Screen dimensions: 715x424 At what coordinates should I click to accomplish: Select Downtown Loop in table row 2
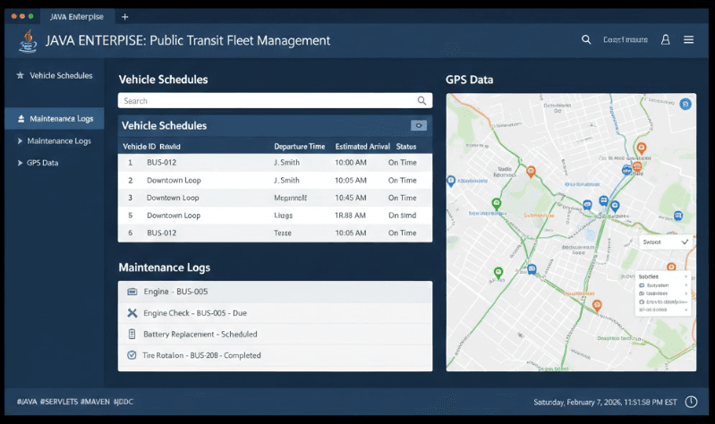[174, 180]
